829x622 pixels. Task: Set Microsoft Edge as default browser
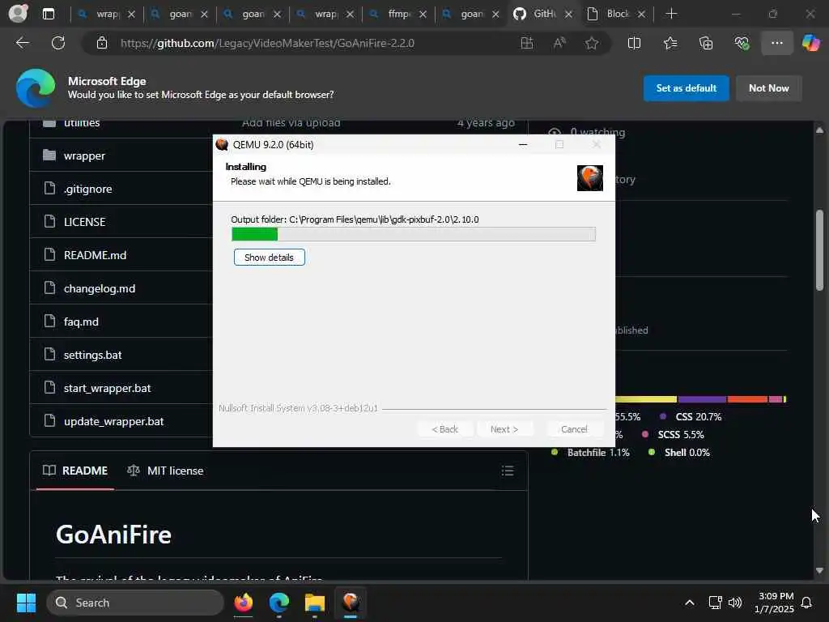coord(686,88)
